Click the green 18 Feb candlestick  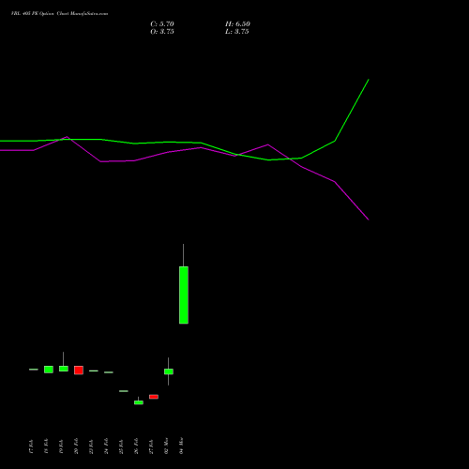pos(49,370)
